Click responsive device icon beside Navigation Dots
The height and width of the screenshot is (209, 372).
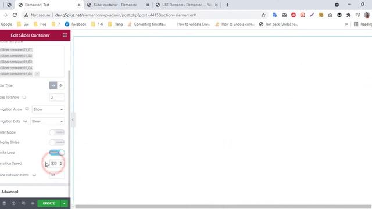tap(25, 121)
